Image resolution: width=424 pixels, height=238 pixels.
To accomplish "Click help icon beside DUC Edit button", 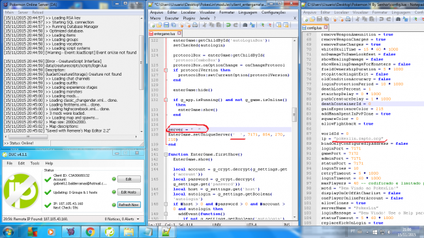I will click(114, 179).
